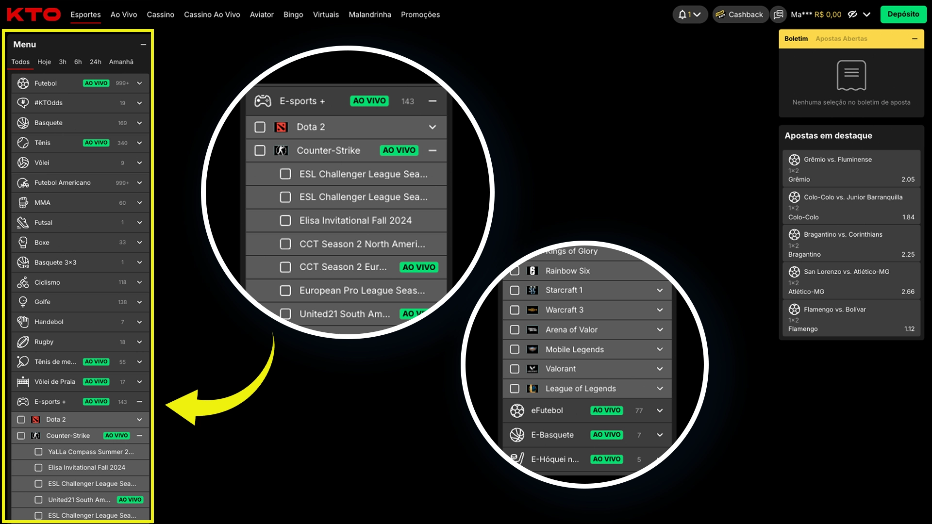Expand the Dota 2 chevron in the menu
The image size is (932, 524).
(139, 420)
